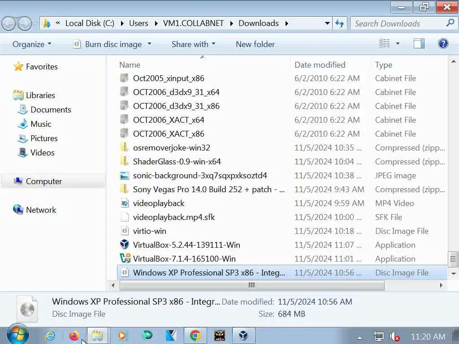Toggle the preview pane icon
This screenshot has height=344, width=459.
pos(419,44)
